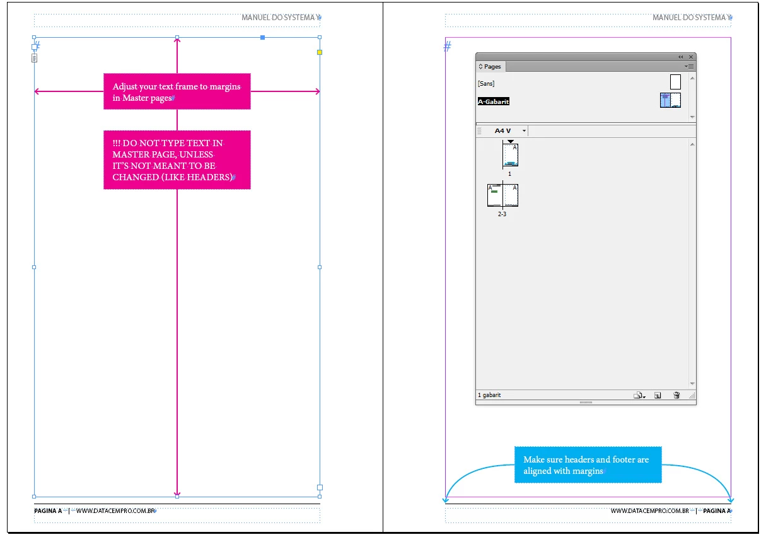
Task: Click masters list scroll up arrow
Action: point(692,78)
